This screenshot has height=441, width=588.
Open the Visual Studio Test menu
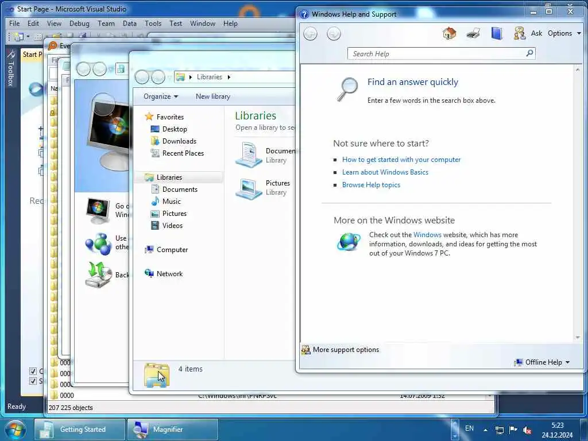(x=176, y=23)
